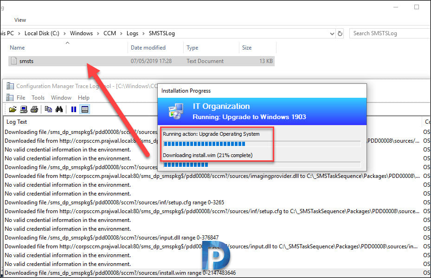The height and width of the screenshot is (278, 431).
Task: Go to Logs folder in breadcrumb
Action: click(132, 33)
